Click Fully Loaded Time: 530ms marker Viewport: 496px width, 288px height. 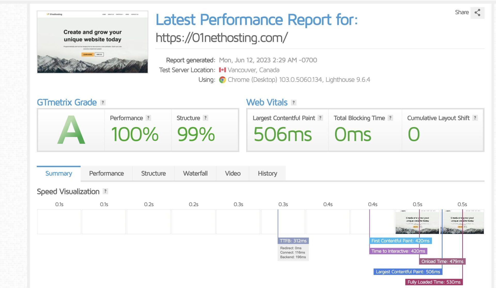click(434, 282)
